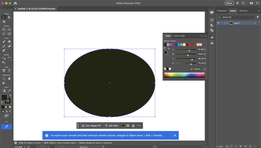261x148 pixels.
Task: Open the rotation angle dropdown
Action: point(38,147)
